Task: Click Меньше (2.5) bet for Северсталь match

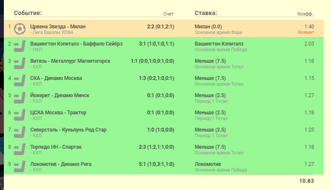Action: 210,130
